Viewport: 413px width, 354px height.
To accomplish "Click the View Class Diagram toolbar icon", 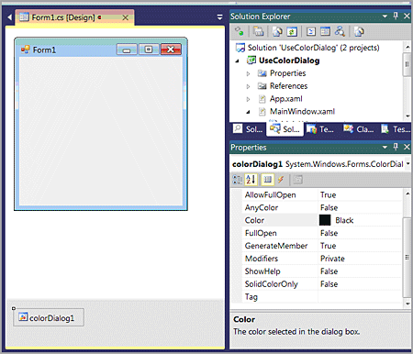I will point(340,31).
